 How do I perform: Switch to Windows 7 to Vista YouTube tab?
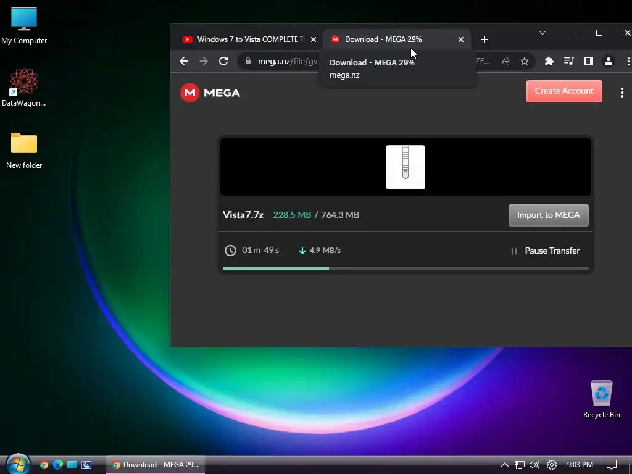tap(244, 39)
